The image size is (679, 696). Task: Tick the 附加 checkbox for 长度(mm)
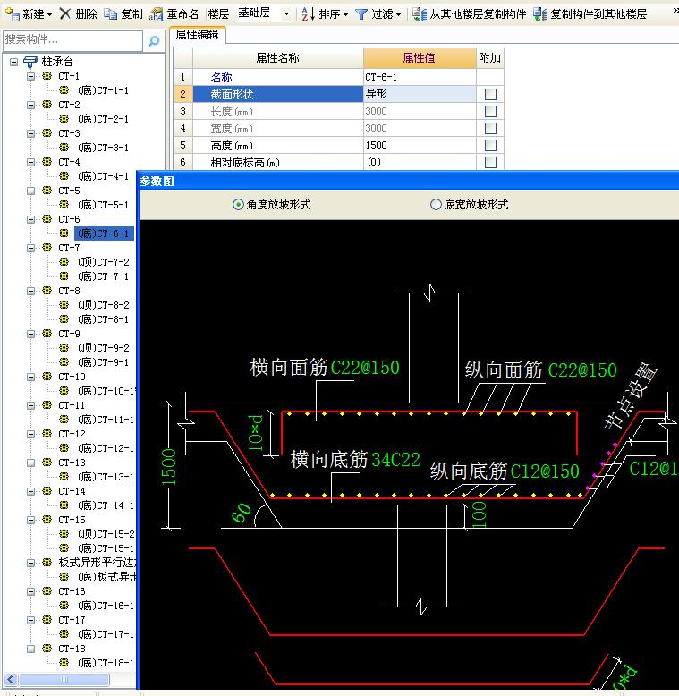click(x=490, y=111)
